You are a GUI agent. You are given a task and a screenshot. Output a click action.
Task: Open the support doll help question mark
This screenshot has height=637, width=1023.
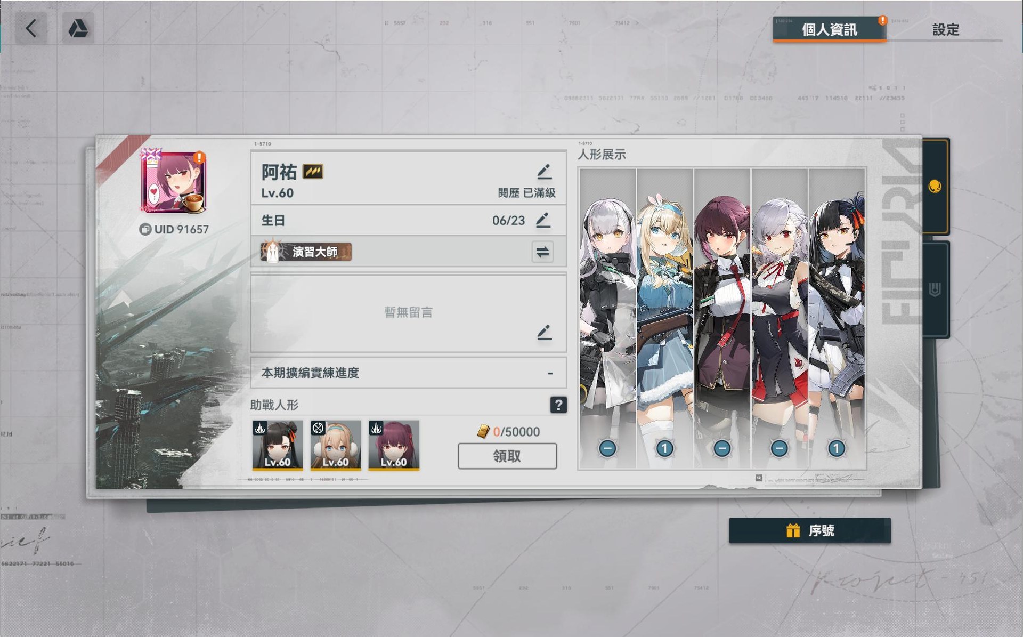pos(558,405)
